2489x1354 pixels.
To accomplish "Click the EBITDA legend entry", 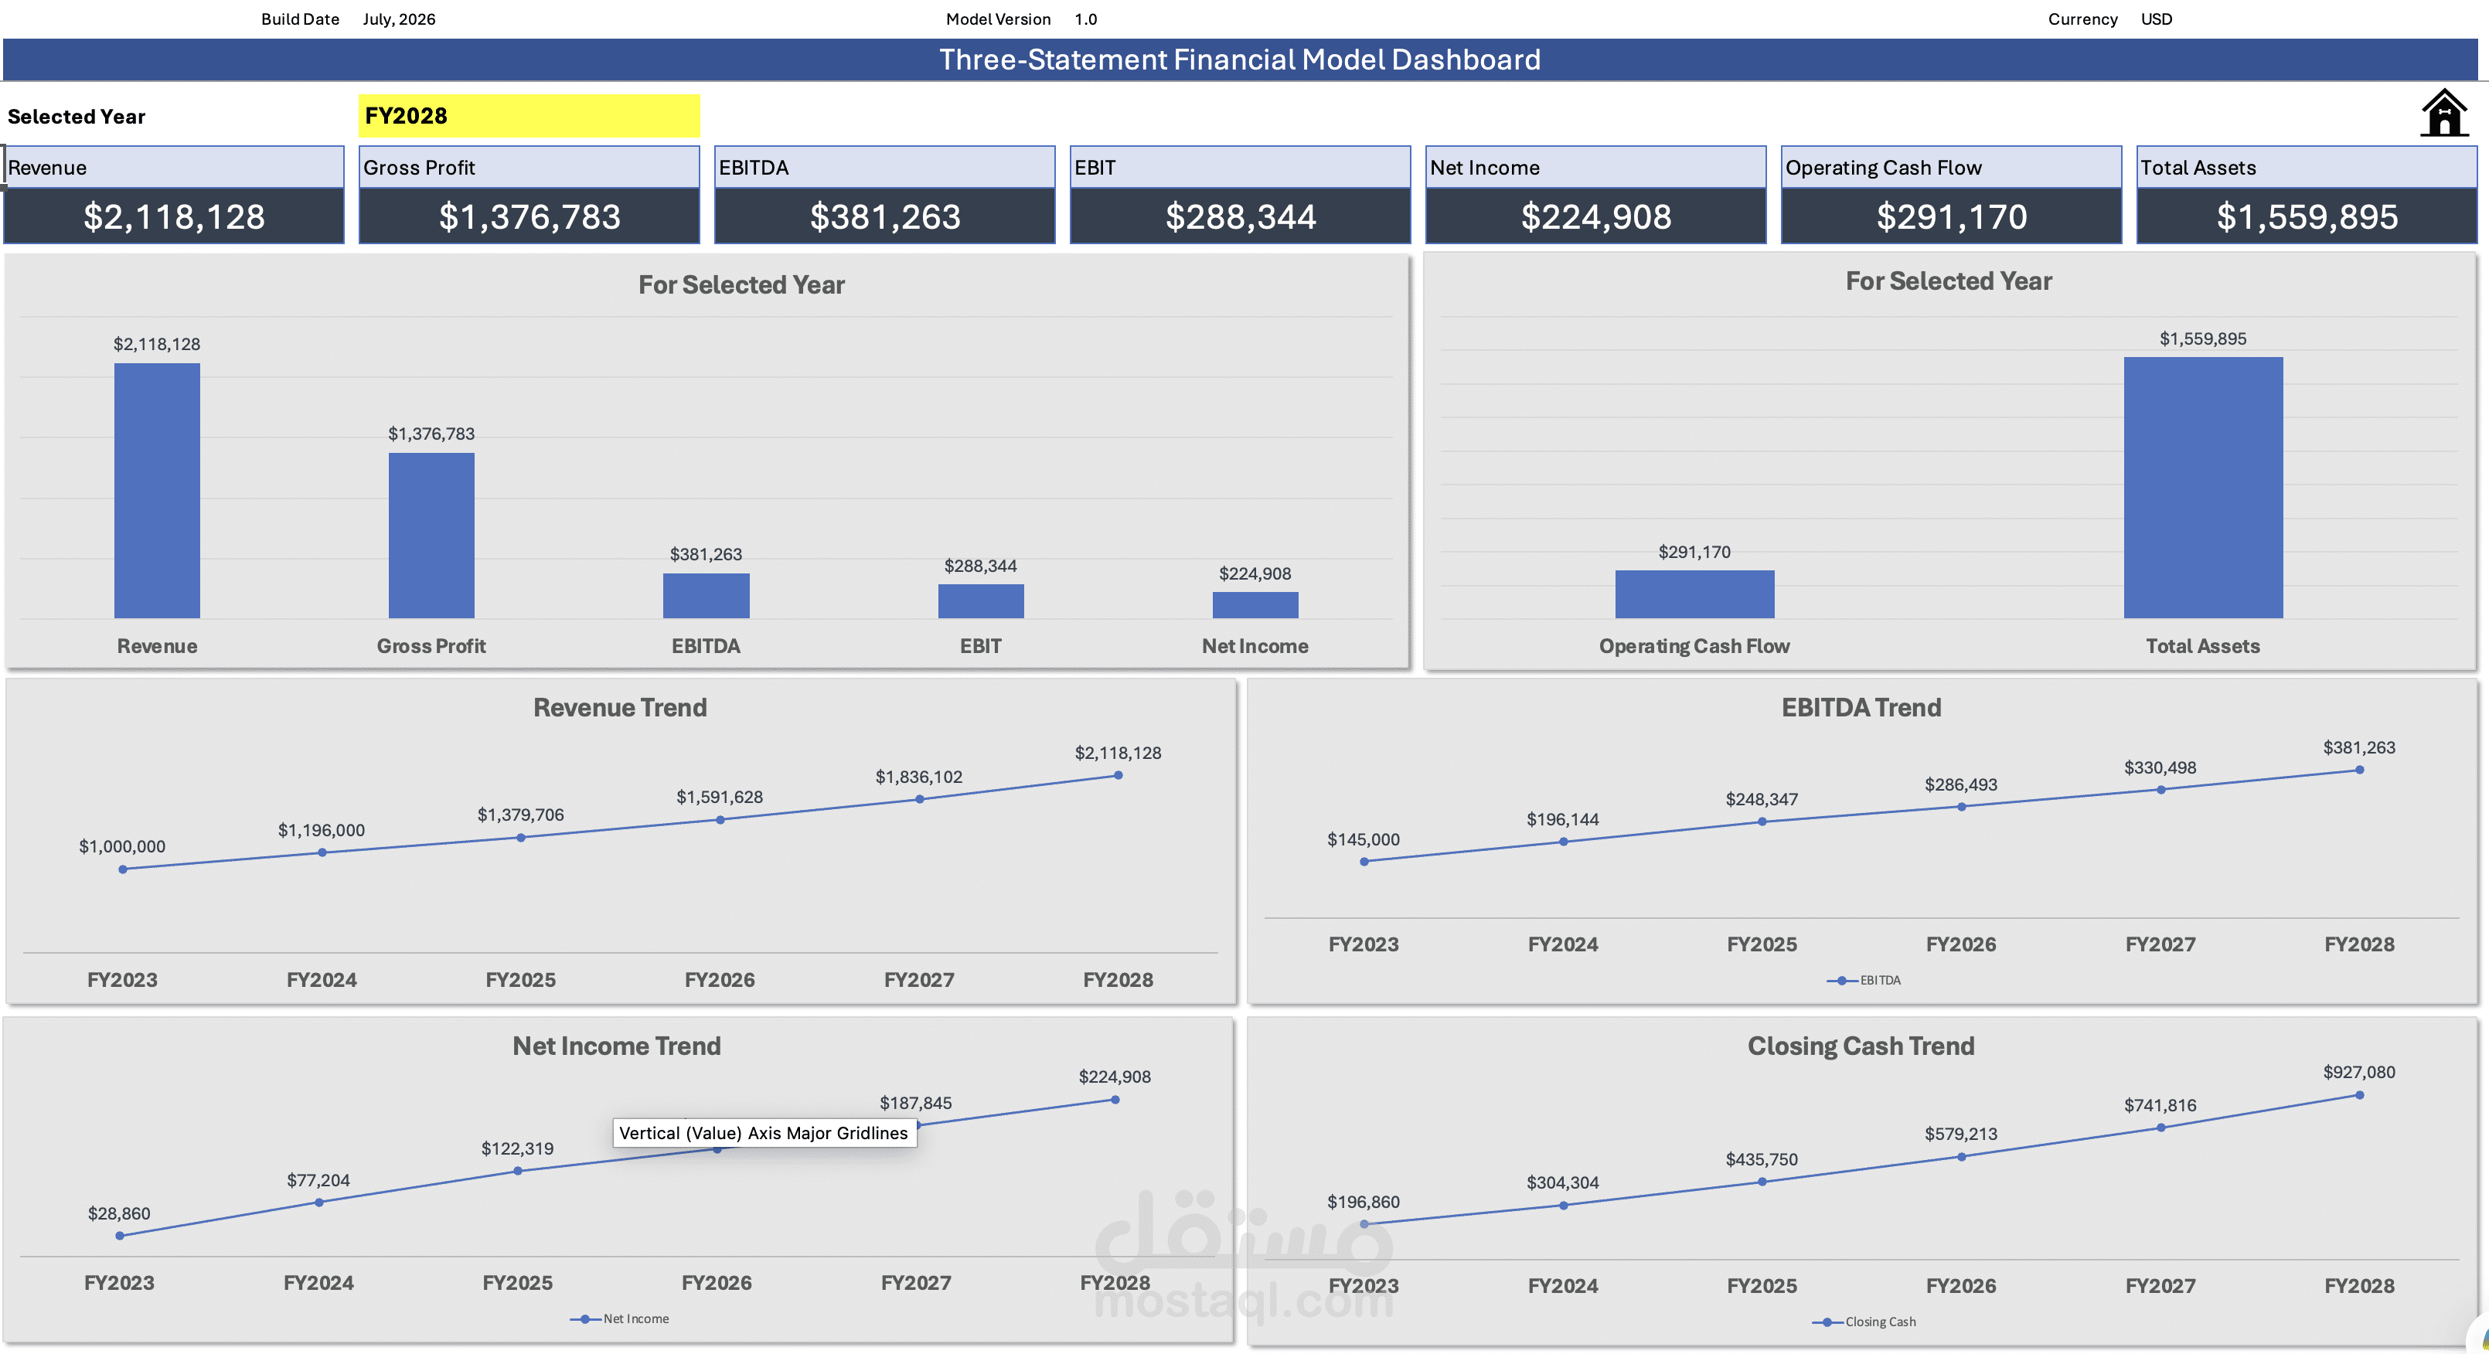I will click(x=1864, y=980).
